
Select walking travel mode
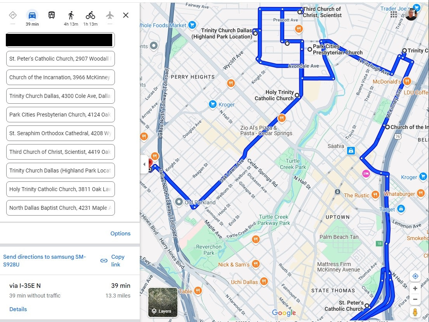point(71,15)
